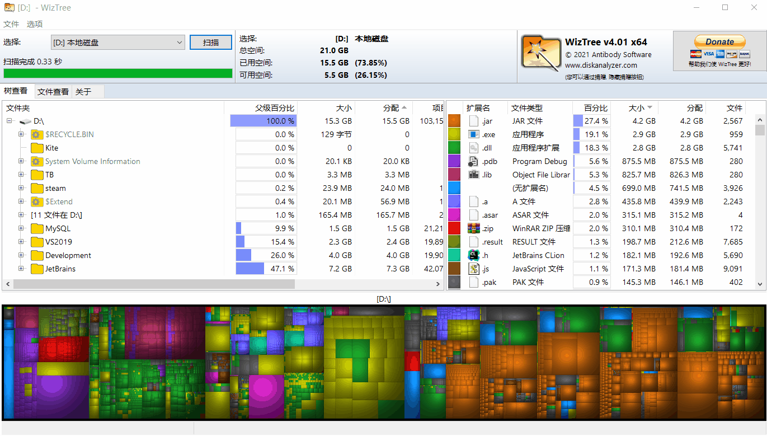Click the .dll file type icon
The width and height of the screenshot is (767, 436).
tap(474, 148)
